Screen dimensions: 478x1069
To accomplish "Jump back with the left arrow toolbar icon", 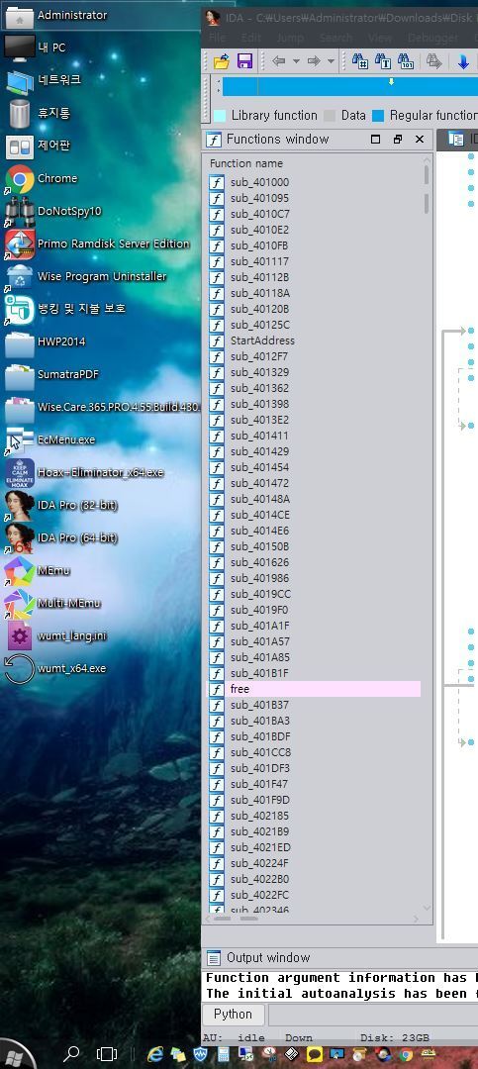I will (279, 61).
